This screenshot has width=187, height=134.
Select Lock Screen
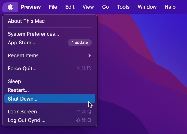22,112
